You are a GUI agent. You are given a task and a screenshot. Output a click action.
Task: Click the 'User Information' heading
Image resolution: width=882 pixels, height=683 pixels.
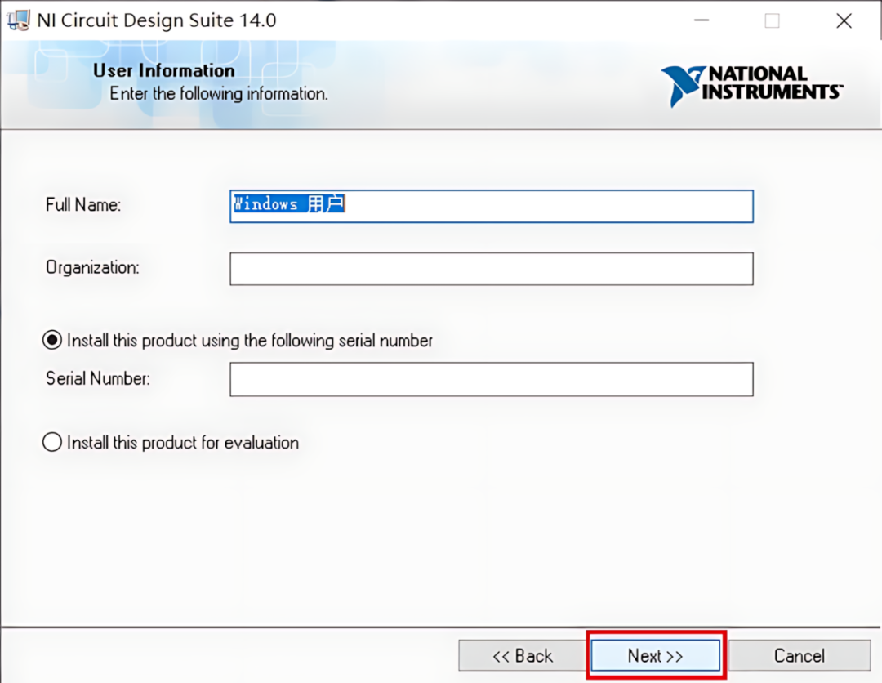[x=163, y=70]
